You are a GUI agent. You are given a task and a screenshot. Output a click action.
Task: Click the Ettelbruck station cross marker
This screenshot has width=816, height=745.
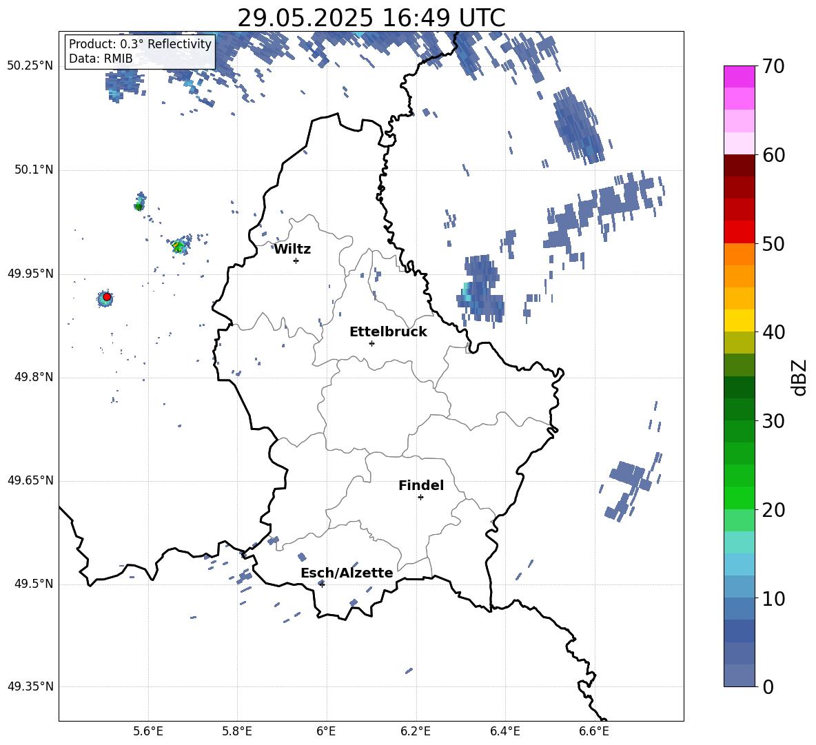point(371,343)
